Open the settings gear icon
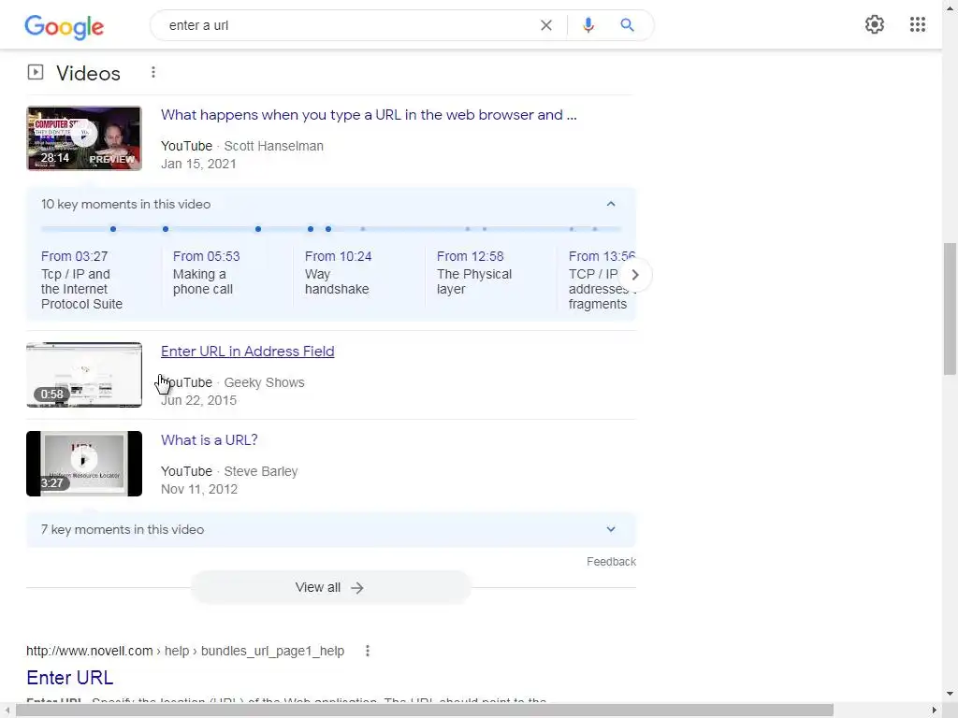 tap(875, 24)
